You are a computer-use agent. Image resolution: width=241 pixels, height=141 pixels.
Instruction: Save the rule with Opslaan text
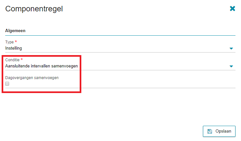click(223, 131)
